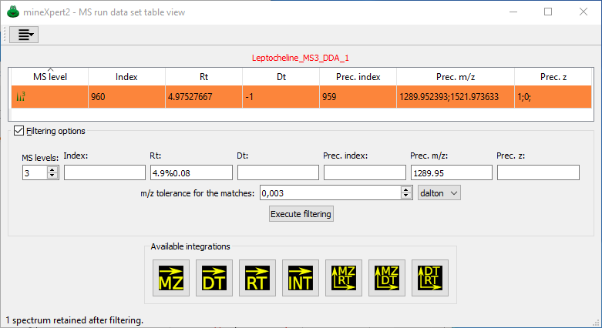Click the DT/RT color map integration icon
Screen dimensions: 602x328
pyautogui.click(x=430, y=276)
